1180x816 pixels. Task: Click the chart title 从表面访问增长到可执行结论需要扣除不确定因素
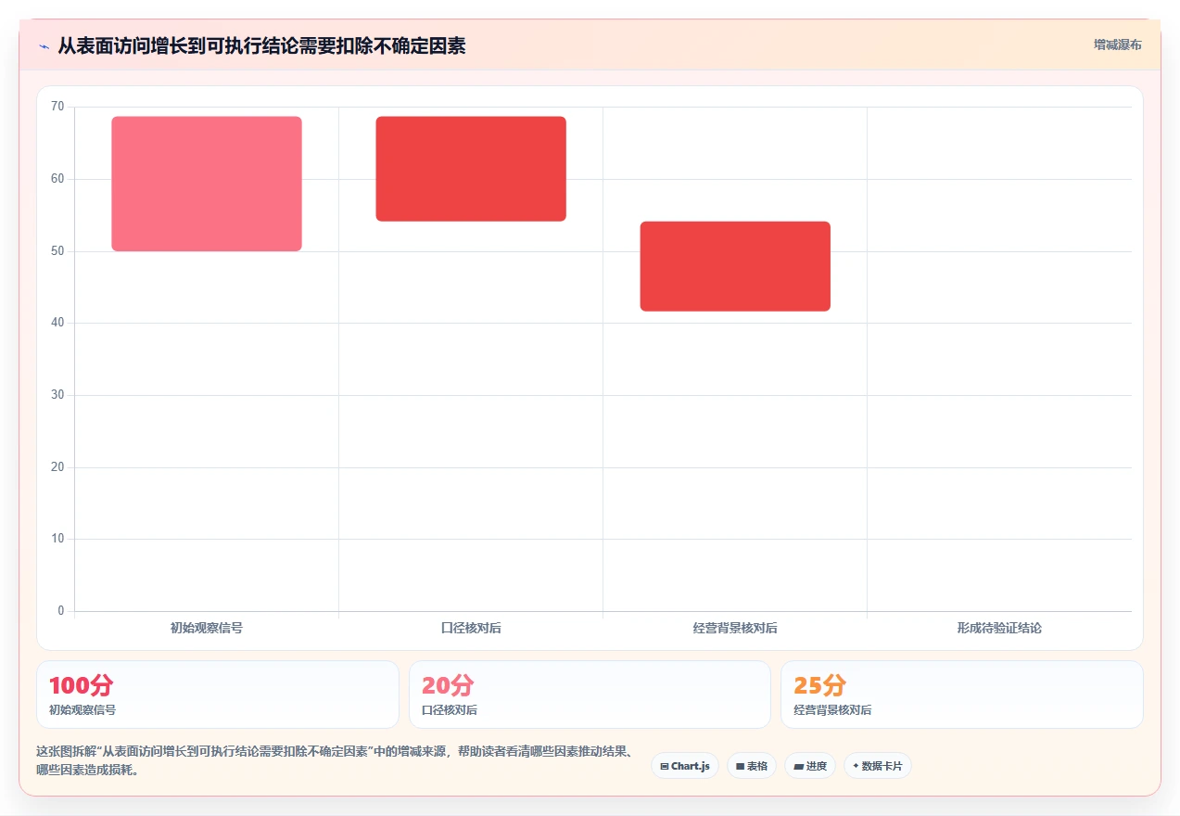coord(262,45)
